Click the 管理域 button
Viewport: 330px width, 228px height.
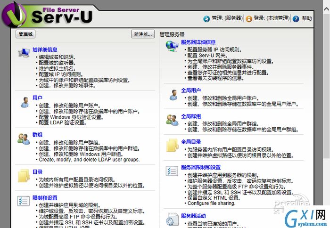pyautogui.click(x=25, y=34)
